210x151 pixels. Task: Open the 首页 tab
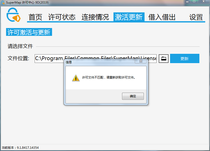tap(35, 17)
